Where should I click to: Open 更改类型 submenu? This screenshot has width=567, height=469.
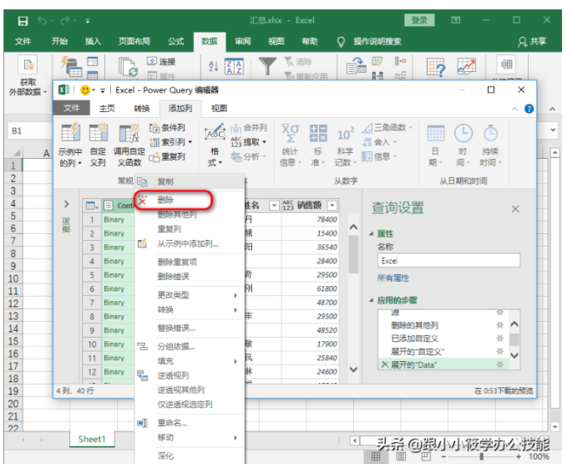pos(190,295)
